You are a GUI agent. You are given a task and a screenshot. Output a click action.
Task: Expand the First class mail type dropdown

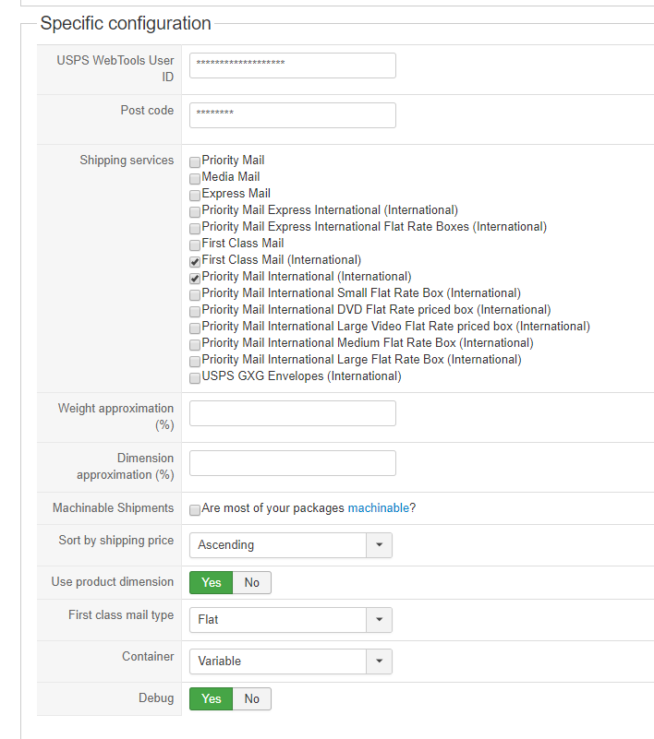pos(290,620)
